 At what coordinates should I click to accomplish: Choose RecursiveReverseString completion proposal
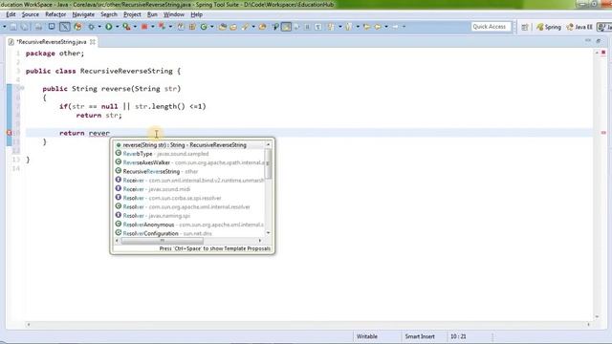click(x=189, y=172)
